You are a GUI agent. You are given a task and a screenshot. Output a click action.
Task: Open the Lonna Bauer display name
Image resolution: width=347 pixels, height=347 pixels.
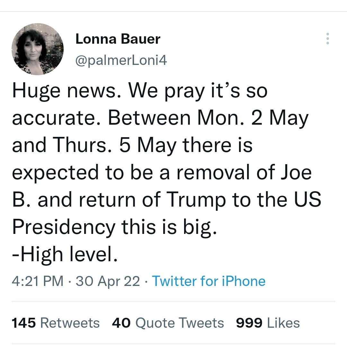118,40
